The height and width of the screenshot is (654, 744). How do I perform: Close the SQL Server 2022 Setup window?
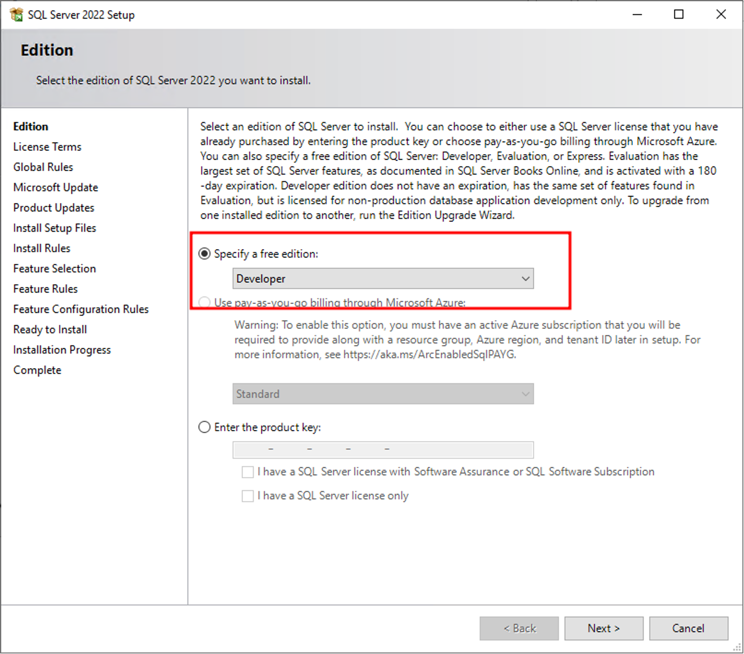click(721, 14)
